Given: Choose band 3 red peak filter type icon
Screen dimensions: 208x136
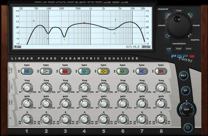Looking at the screenshot, I should [x=66, y=72].
